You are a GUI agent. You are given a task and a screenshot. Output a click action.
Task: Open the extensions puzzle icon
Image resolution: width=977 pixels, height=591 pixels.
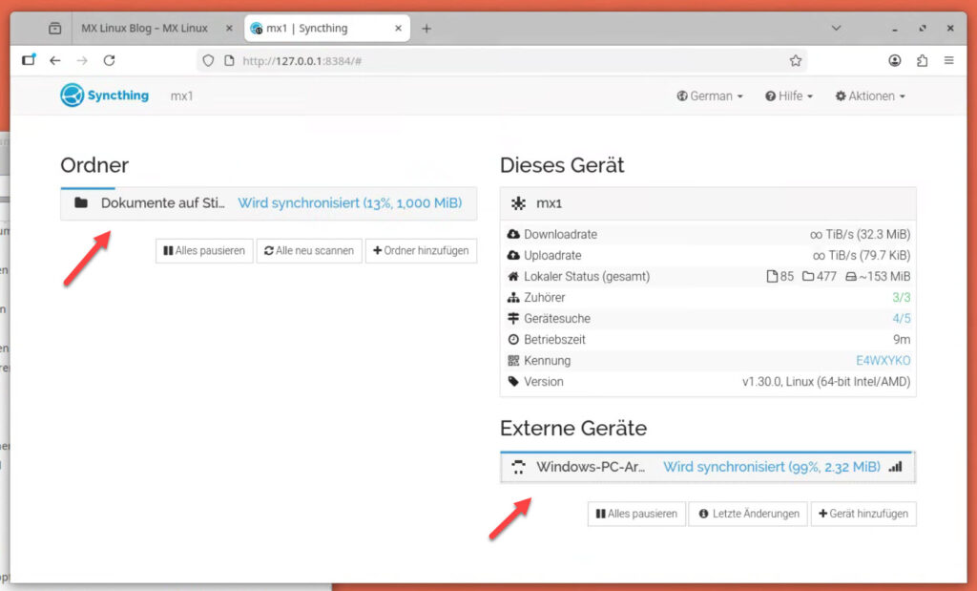pyautogui.click(x=922, y=60)
